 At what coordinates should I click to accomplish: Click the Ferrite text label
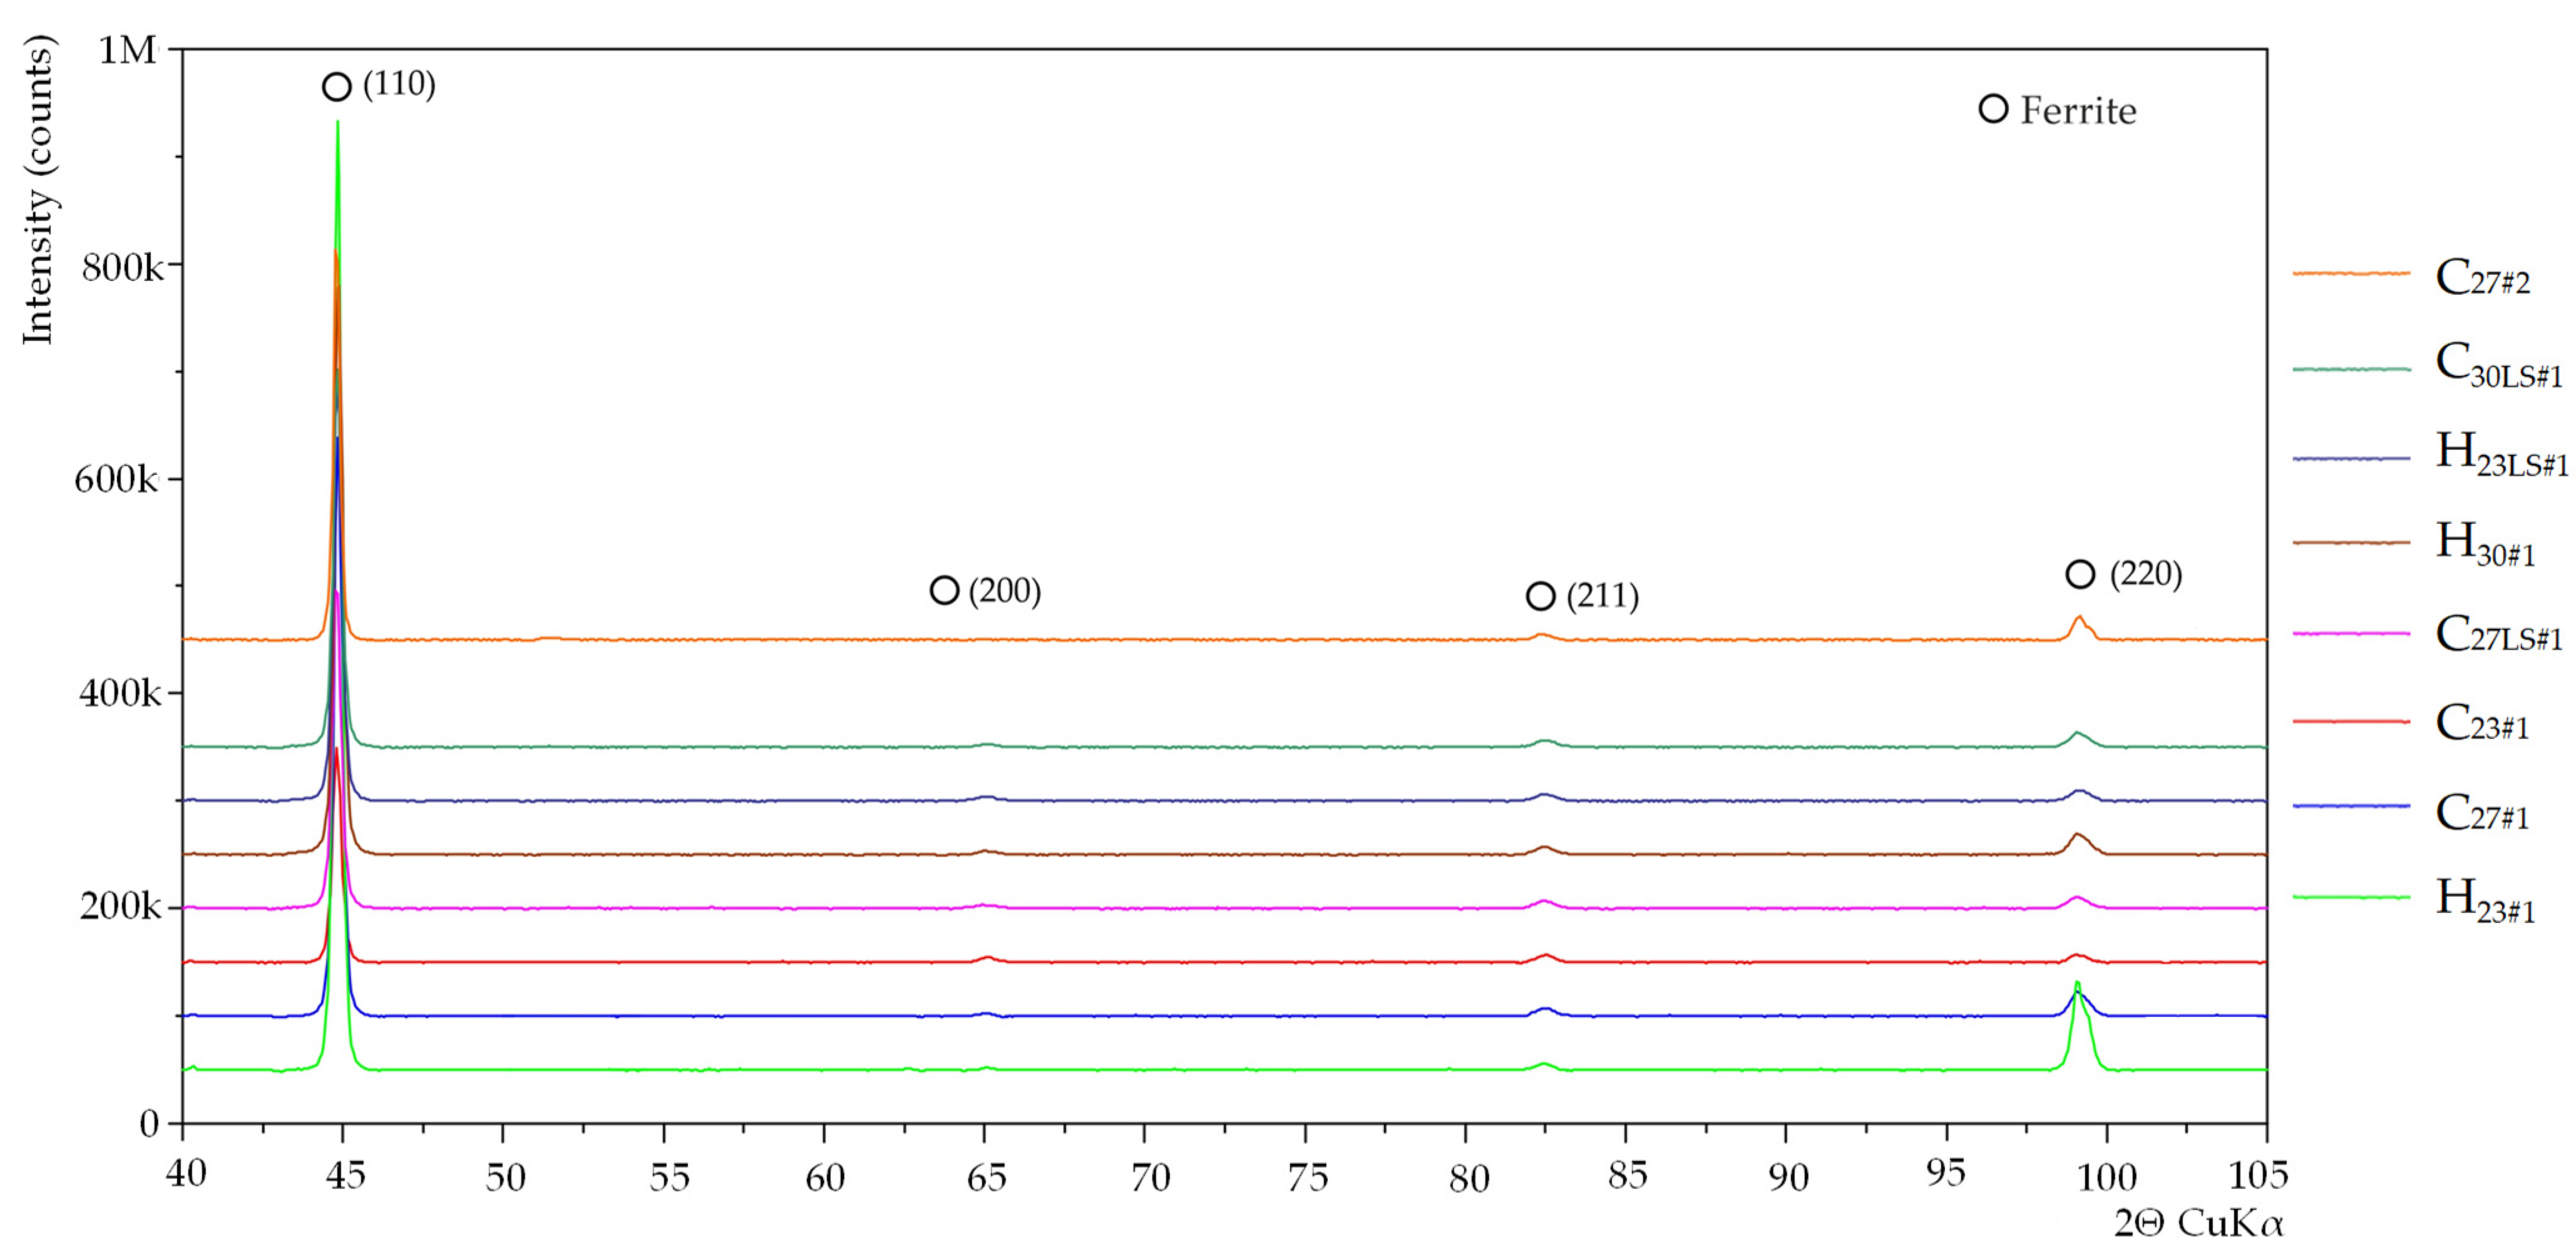[2078, 110]
